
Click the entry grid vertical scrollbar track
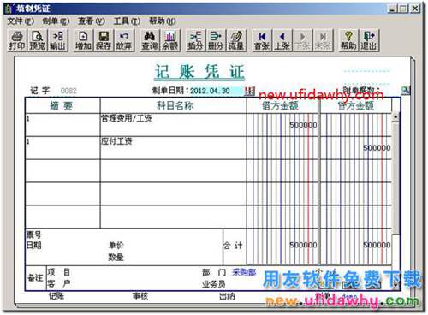pyautogui.click(x=395, y=177)
